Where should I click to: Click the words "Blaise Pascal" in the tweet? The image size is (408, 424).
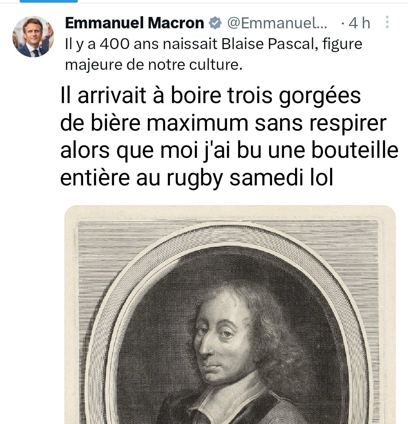tap(268, 44)
